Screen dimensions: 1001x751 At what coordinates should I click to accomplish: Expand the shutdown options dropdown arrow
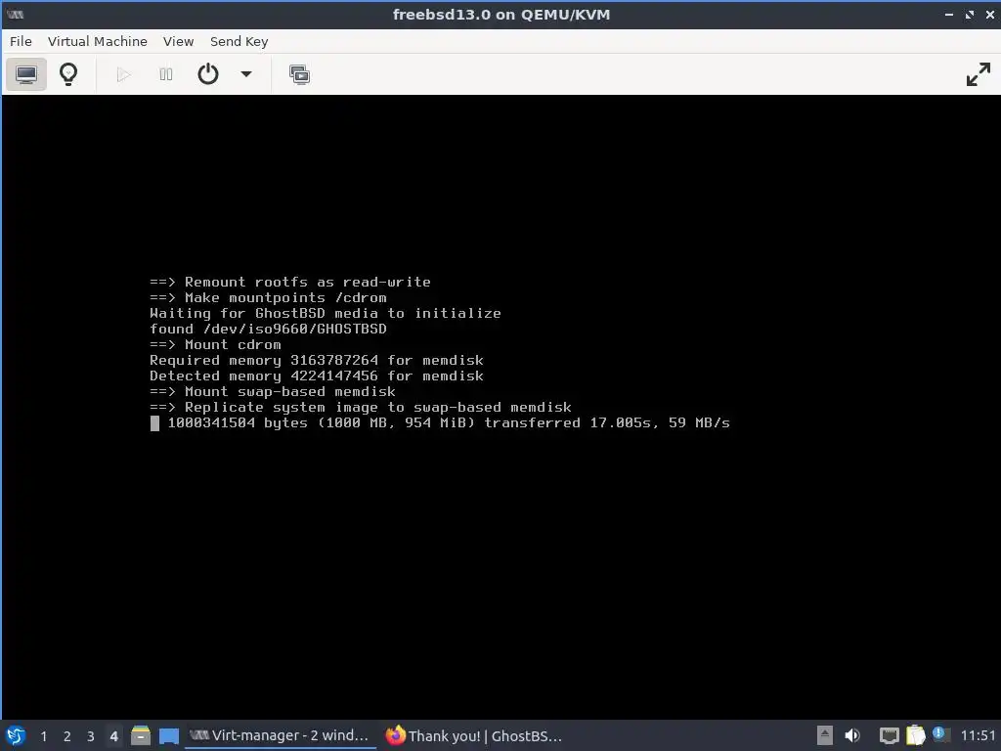click(246, 74)
